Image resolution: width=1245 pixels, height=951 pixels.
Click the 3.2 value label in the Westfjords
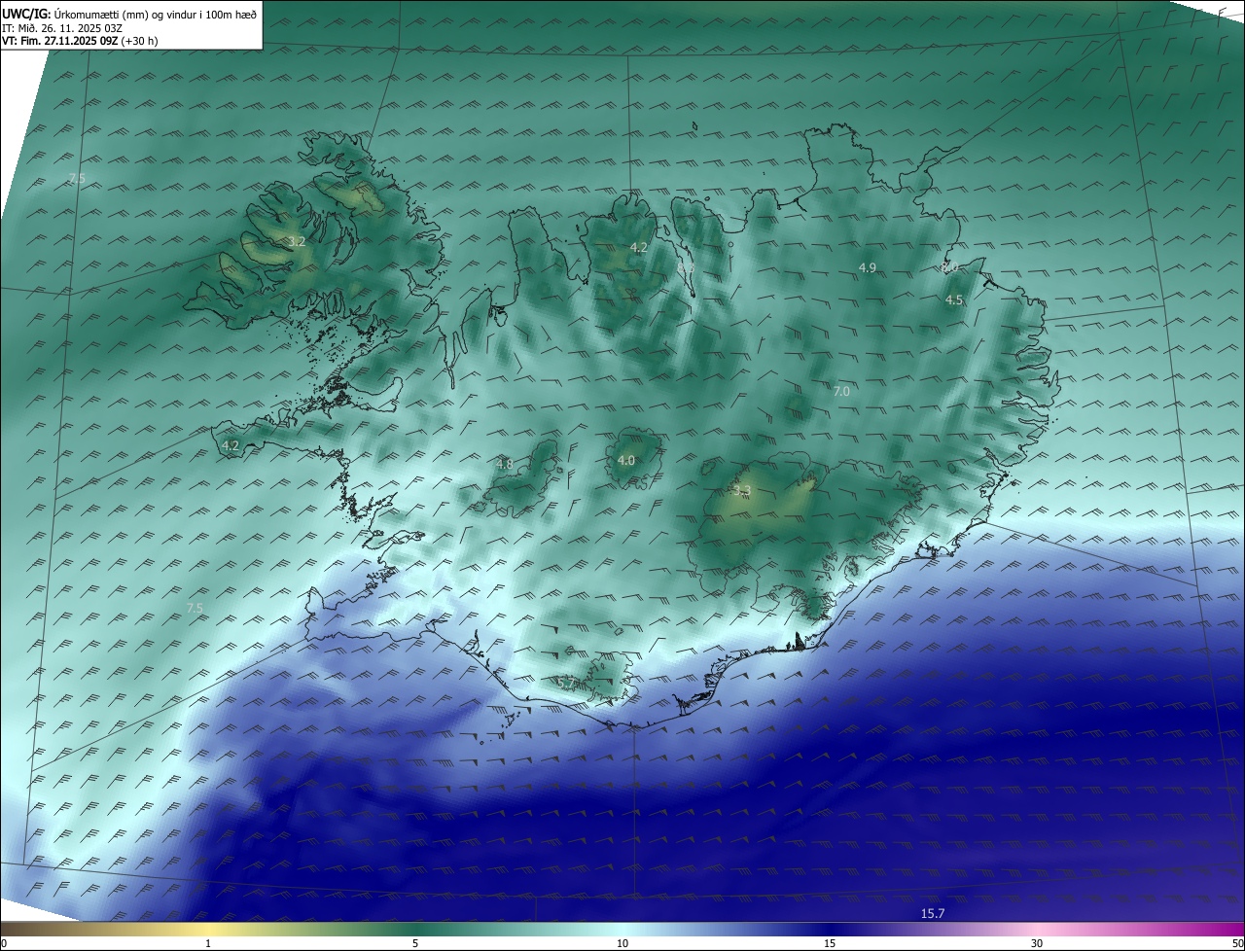(x=297, y=241)
